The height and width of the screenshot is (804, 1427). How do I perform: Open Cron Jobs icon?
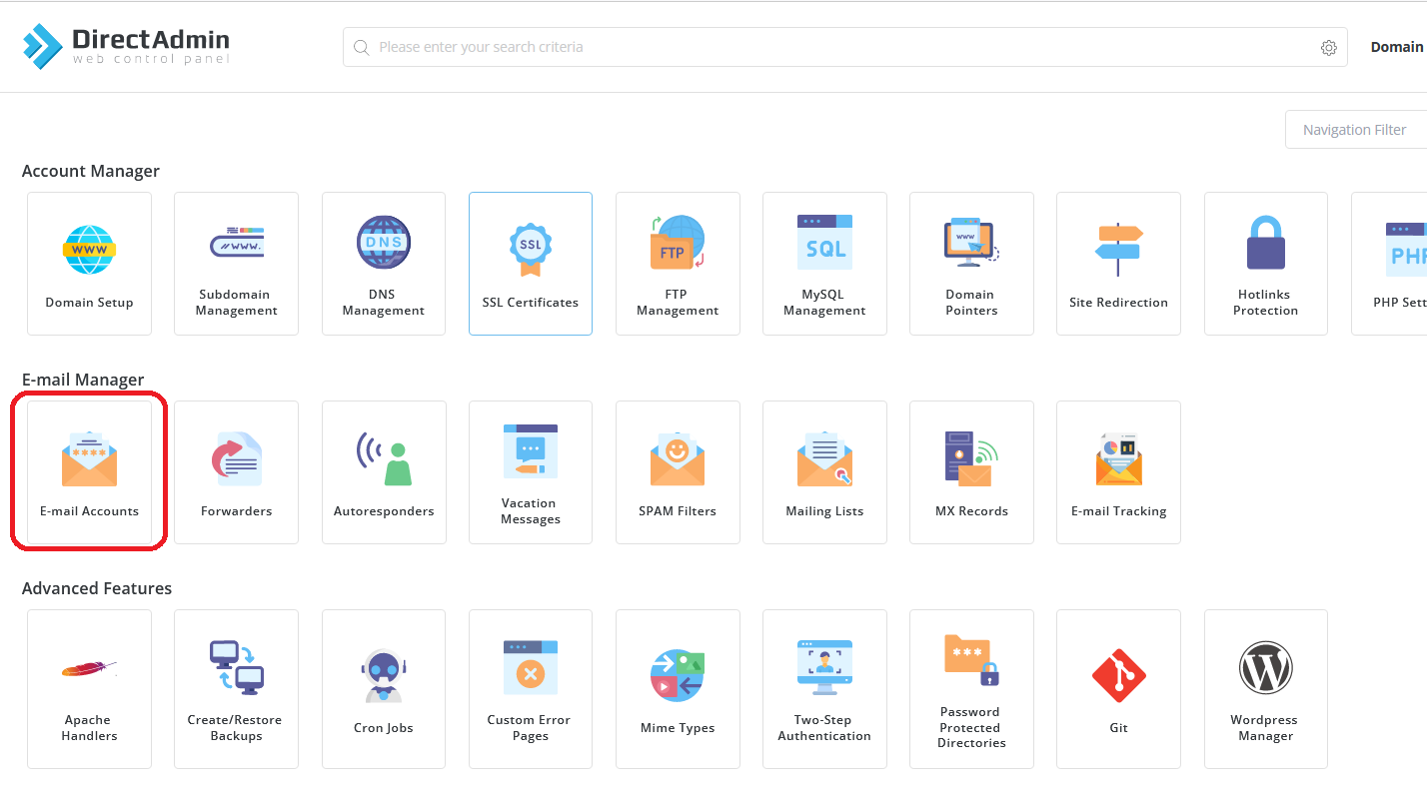pyautogui.click(x=384, y=689)
